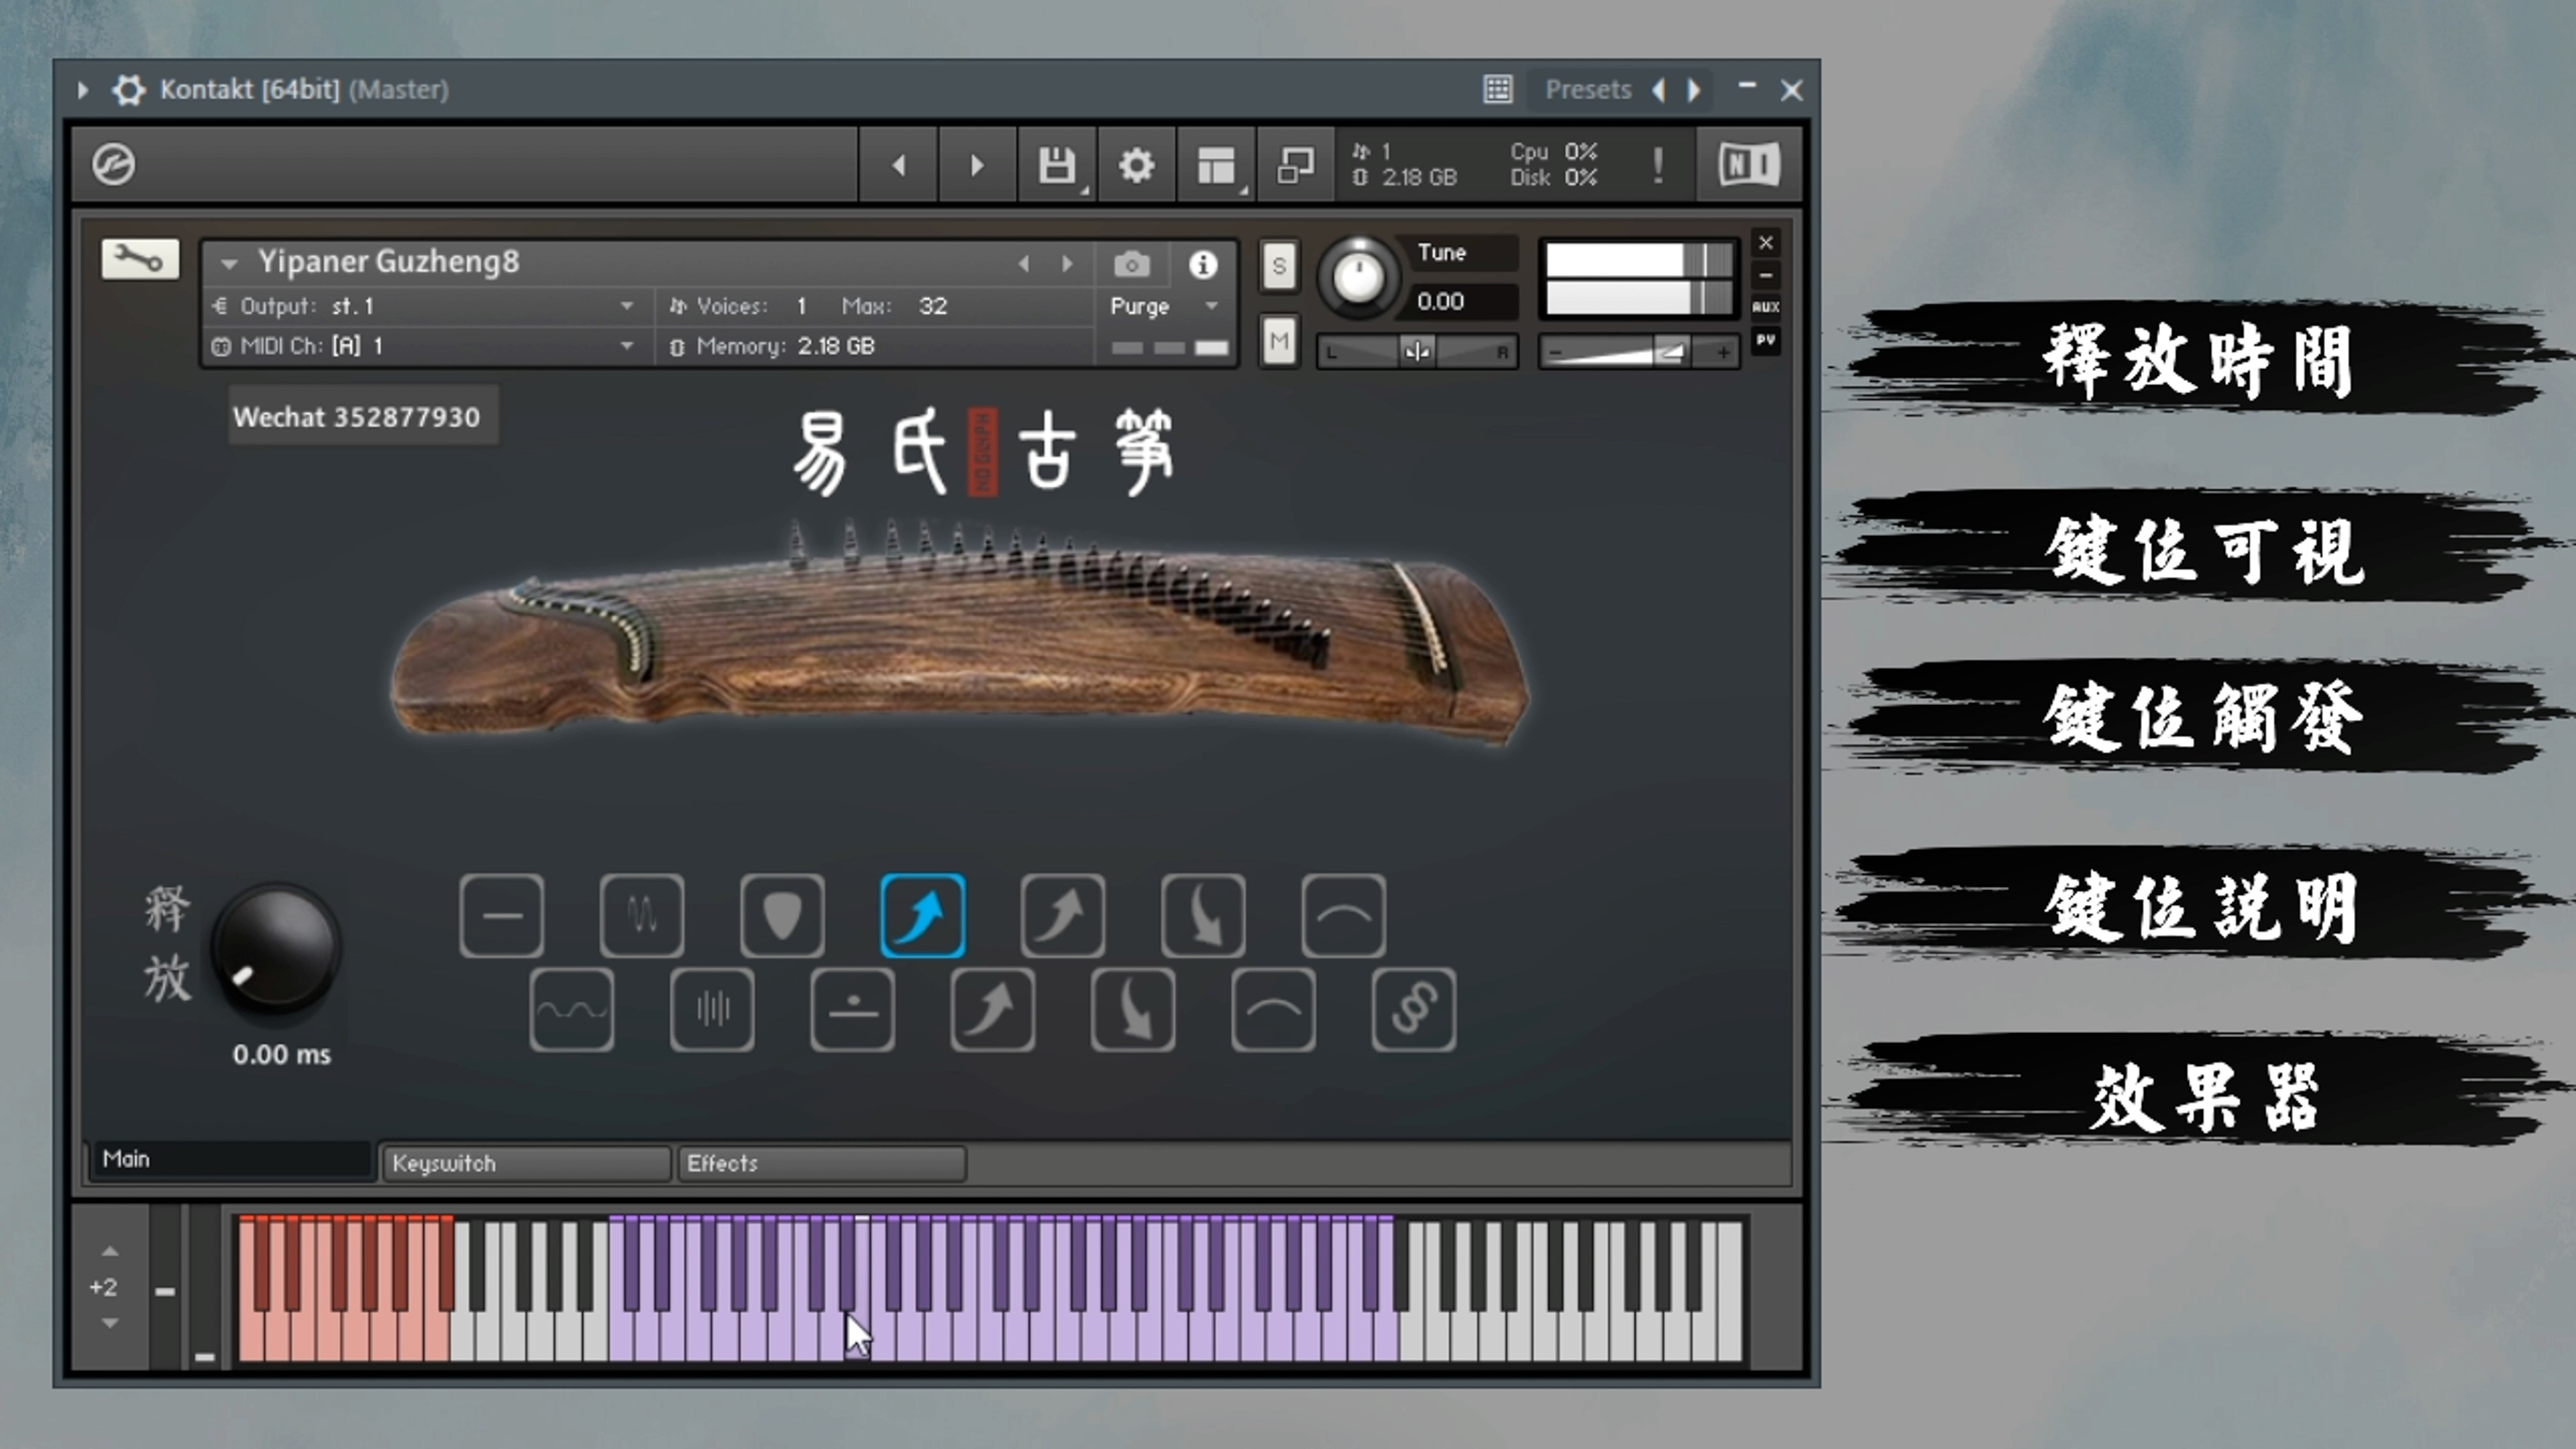Click the NI logo

point(1748,164)
